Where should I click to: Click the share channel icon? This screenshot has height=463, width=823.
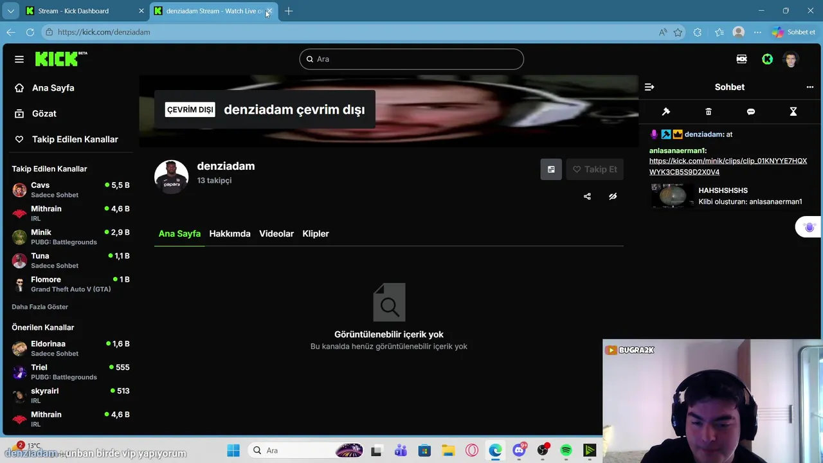pyautogui.click(x=587, y=196)
